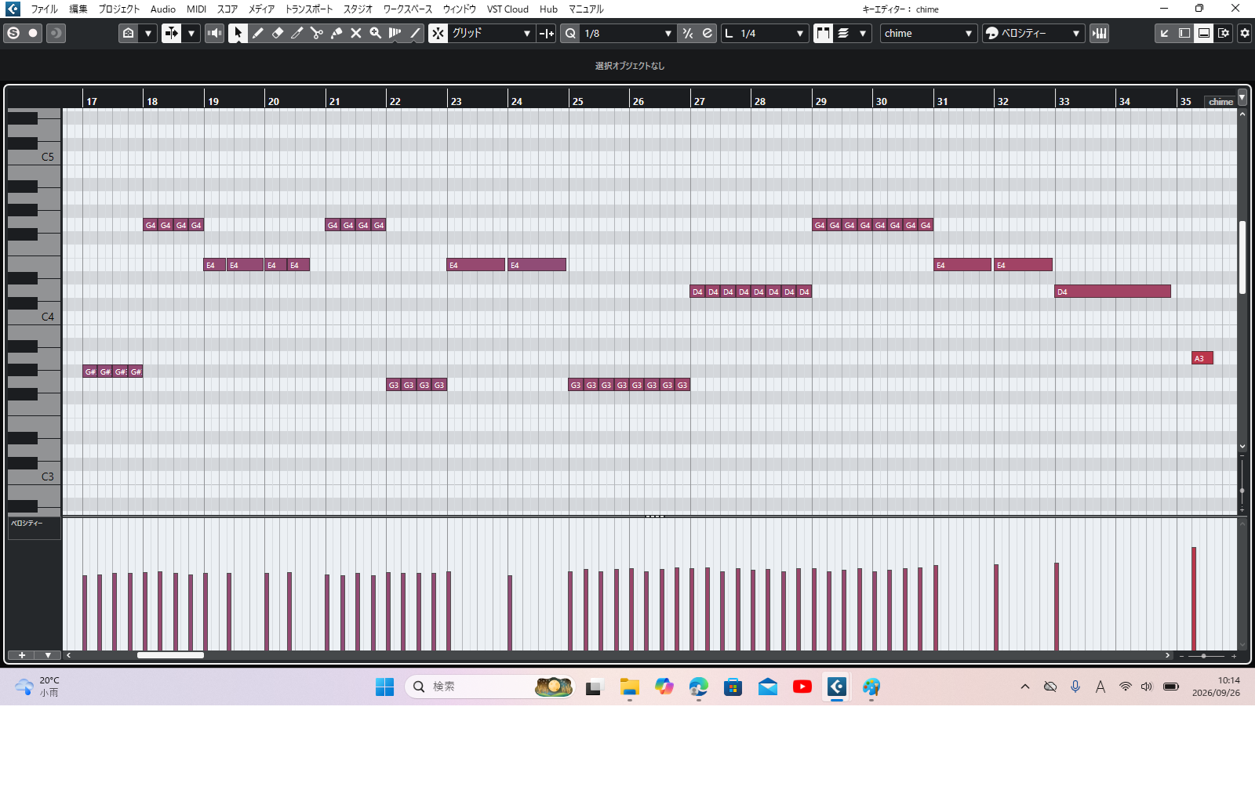Click the horizontal scrollbar thumb

click(x=170, y=655)
